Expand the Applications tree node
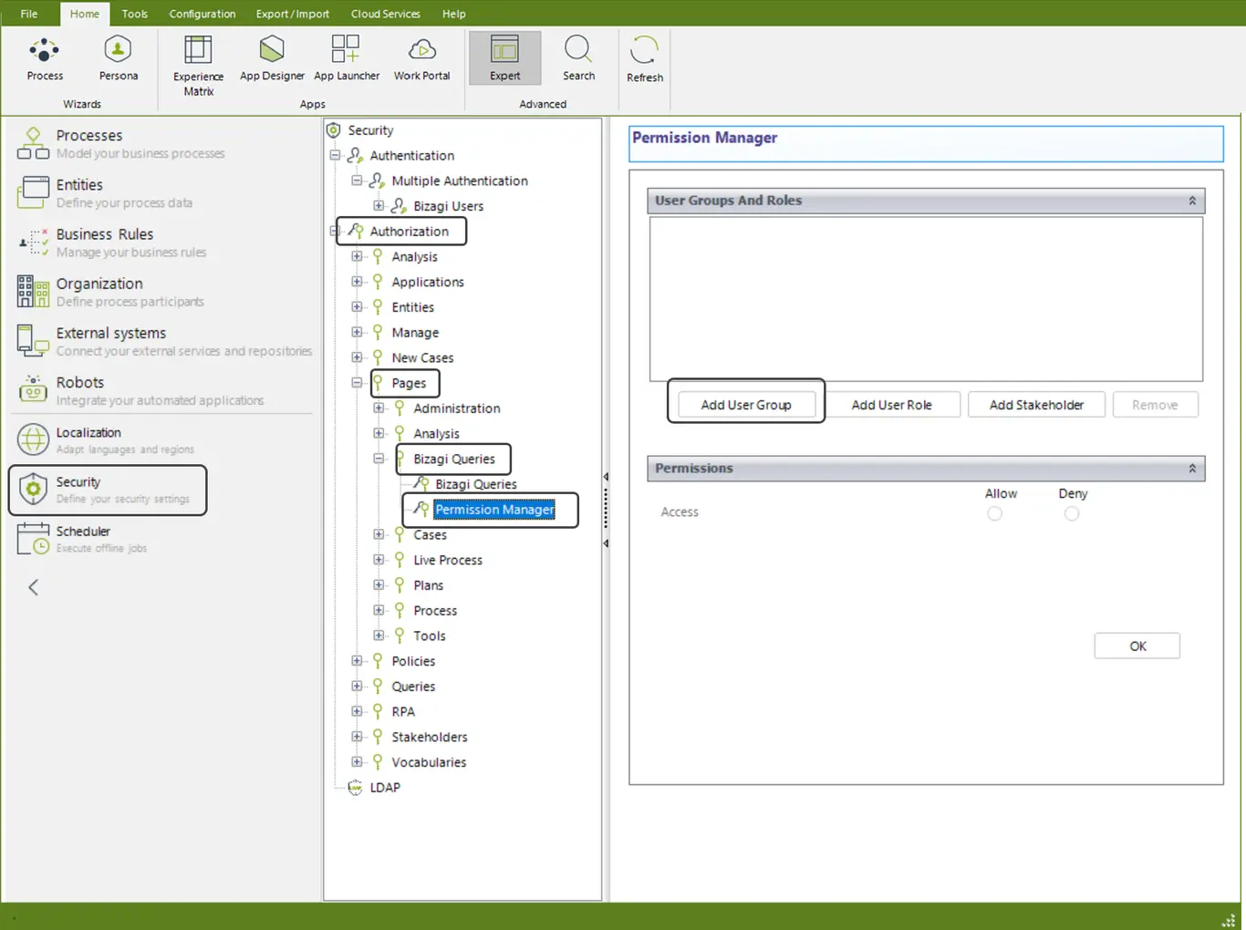The width and height of the screenshot is (1246, 930). coord(357,282)
